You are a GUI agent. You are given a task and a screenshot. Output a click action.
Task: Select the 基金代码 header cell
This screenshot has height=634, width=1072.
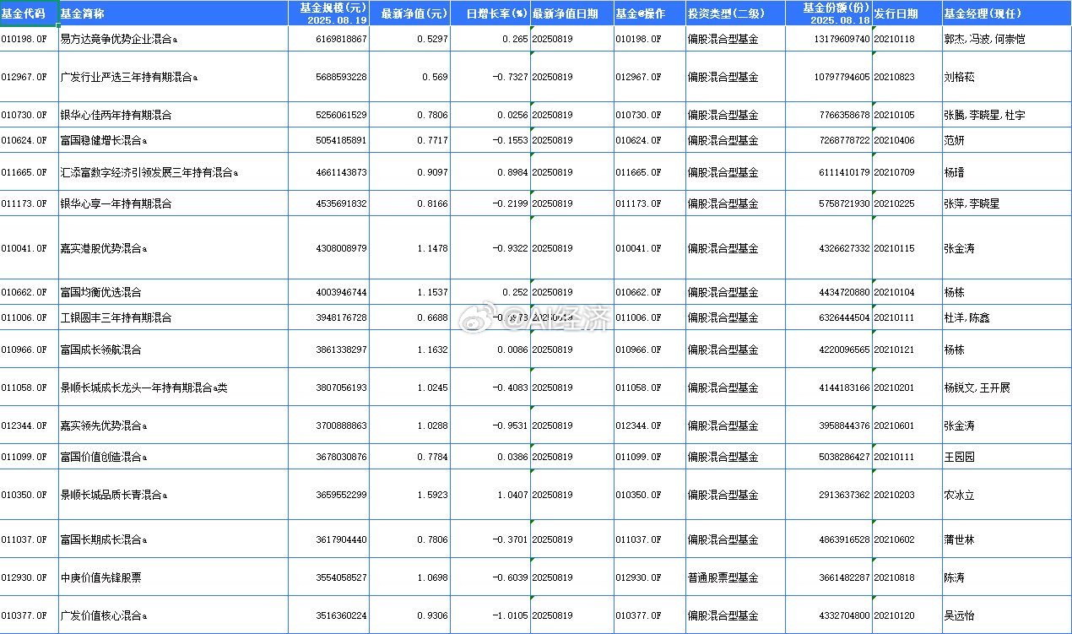click(29, 14)
